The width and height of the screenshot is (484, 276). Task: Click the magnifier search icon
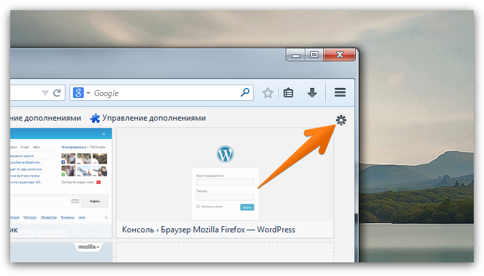(245, 92)
